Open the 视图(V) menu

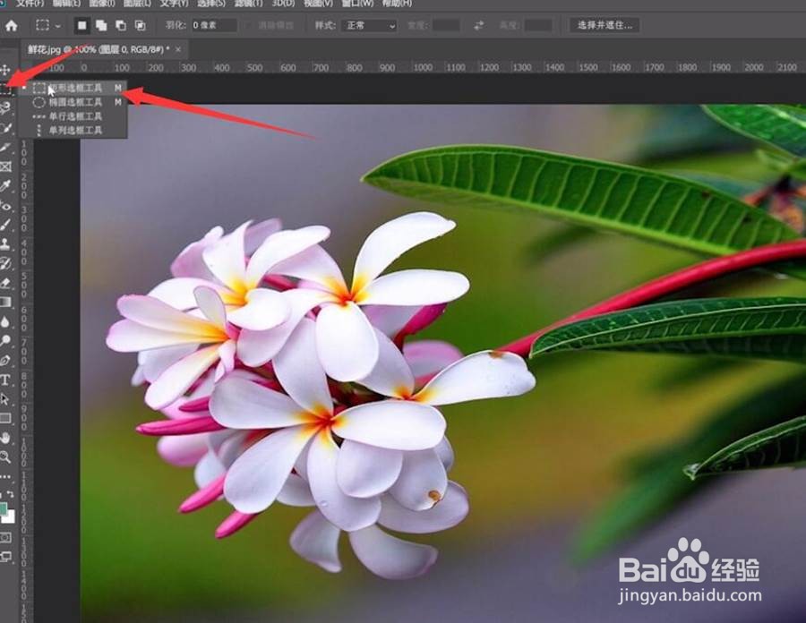[318, 3]
